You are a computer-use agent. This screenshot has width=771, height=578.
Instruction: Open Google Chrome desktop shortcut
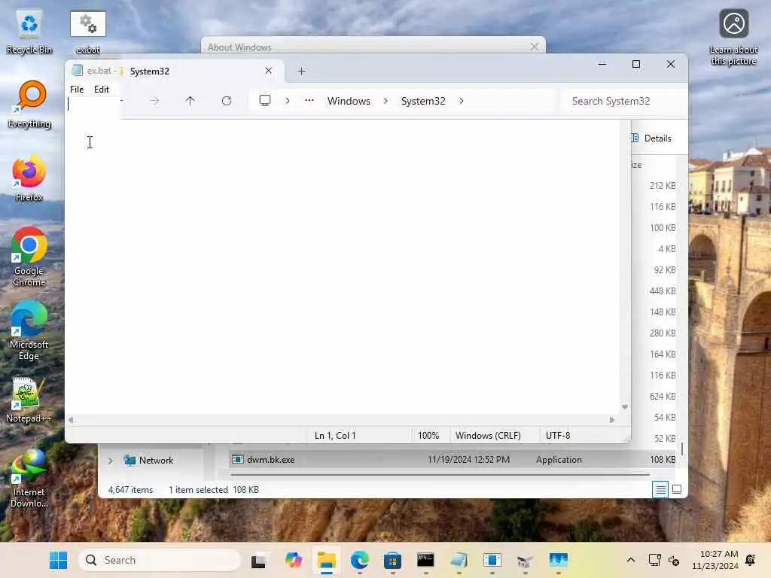[x=29, y=257]
